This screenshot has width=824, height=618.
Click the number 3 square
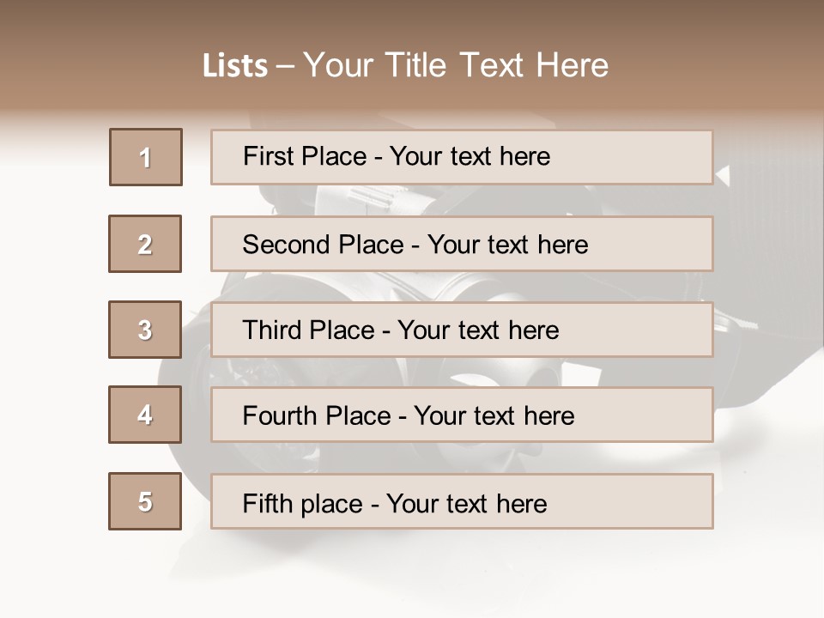pyautogui.click(x=145, y=330)
